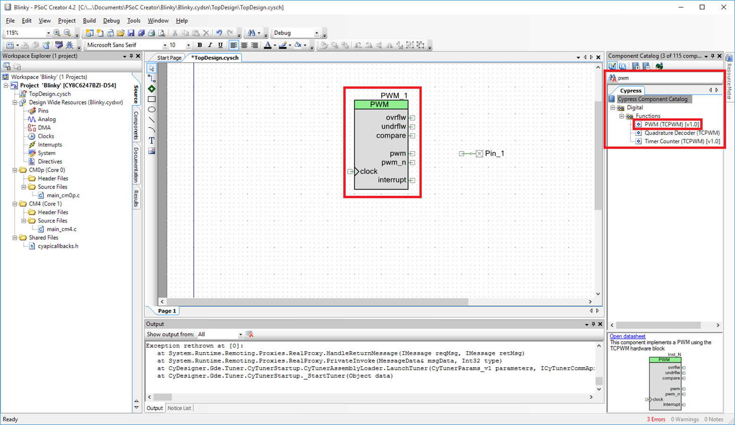This screenshot has height=425, width=735.
Task: Click the Save icon in toolbar
Action: tap(131, 33)
